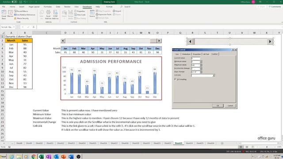Image resolution: width=283 pixels, height=159 pixels.
Task: Open Macro Security settings
Action: (21, 19)
